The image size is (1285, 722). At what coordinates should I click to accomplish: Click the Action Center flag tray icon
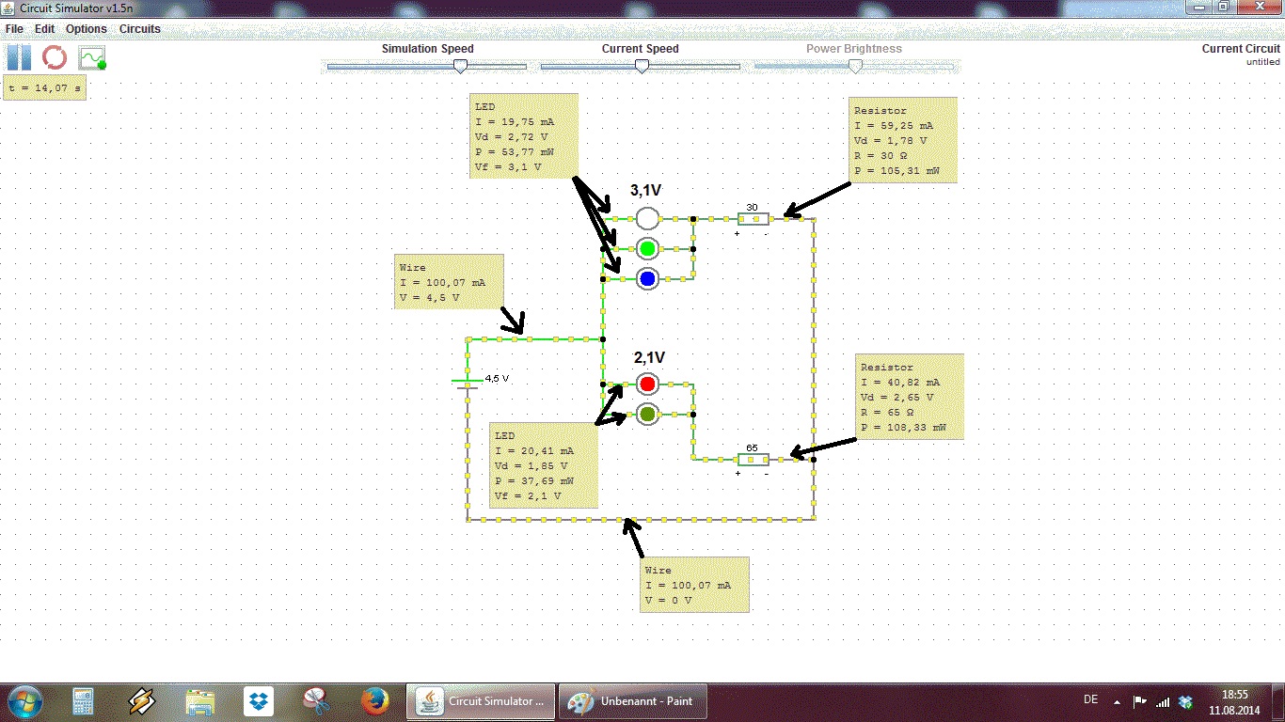[x=1140, y=701]
